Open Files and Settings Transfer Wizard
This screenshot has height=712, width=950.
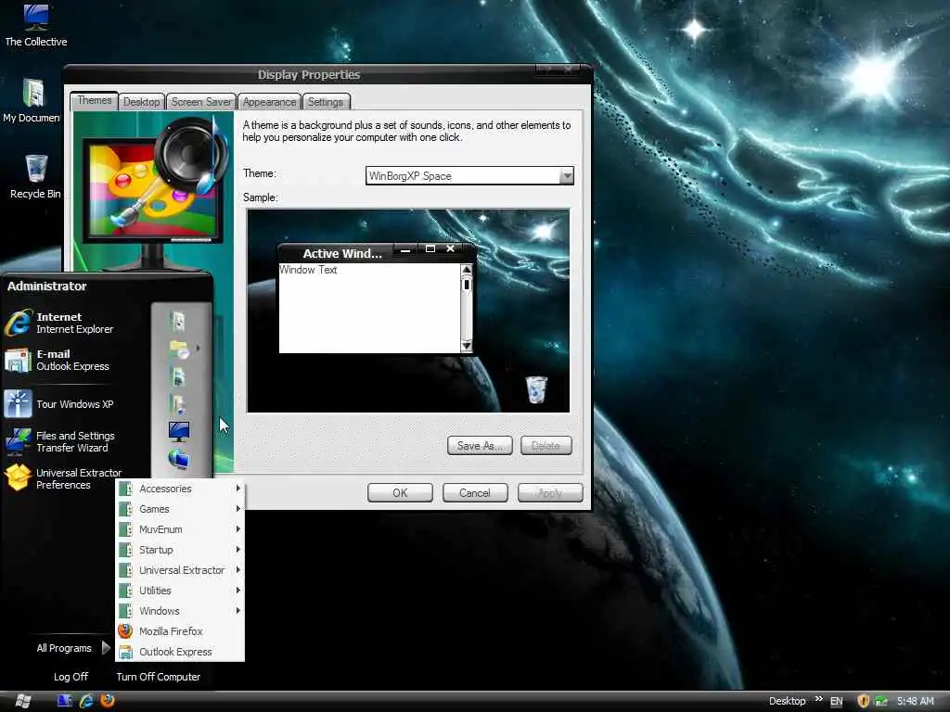pos(60,441)
